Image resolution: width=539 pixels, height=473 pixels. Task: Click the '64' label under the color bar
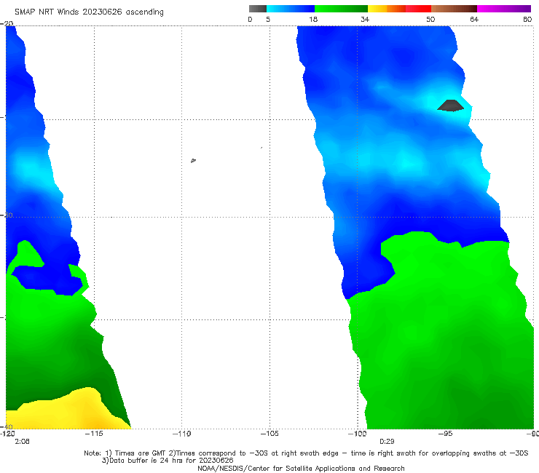(474, 20)
